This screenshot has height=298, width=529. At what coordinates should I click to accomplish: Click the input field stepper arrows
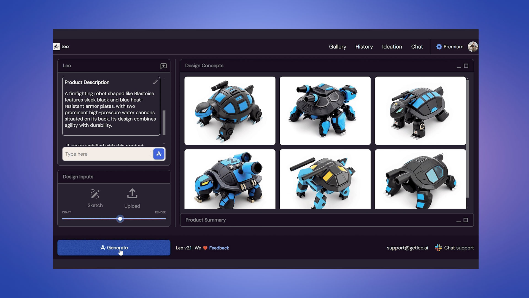(x=150, y=154)
